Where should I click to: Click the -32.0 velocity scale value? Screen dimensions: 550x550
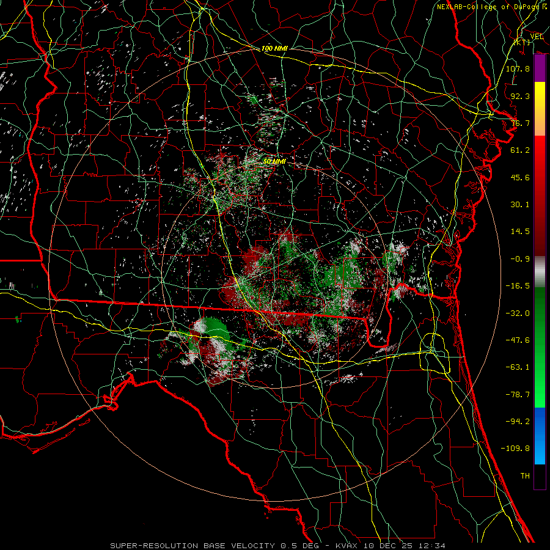518,313
